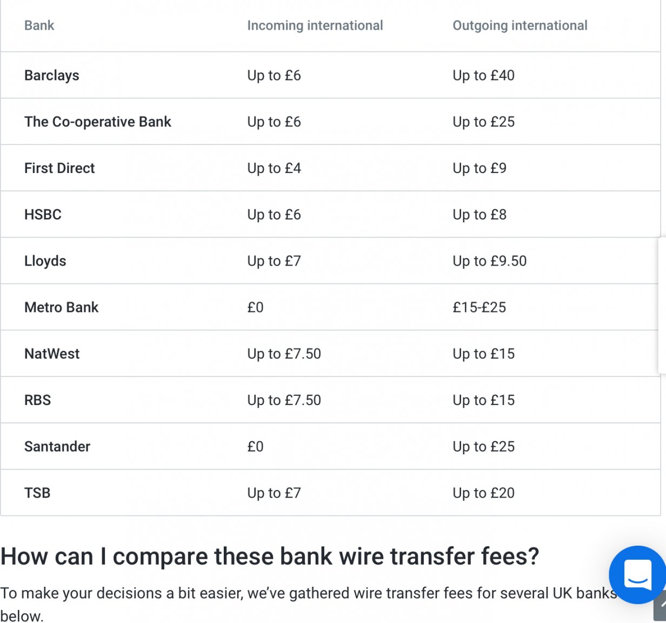This screenshot has width=666, height=623.
Task: Click the RBS bank name
Action: [x=38, y=400]
